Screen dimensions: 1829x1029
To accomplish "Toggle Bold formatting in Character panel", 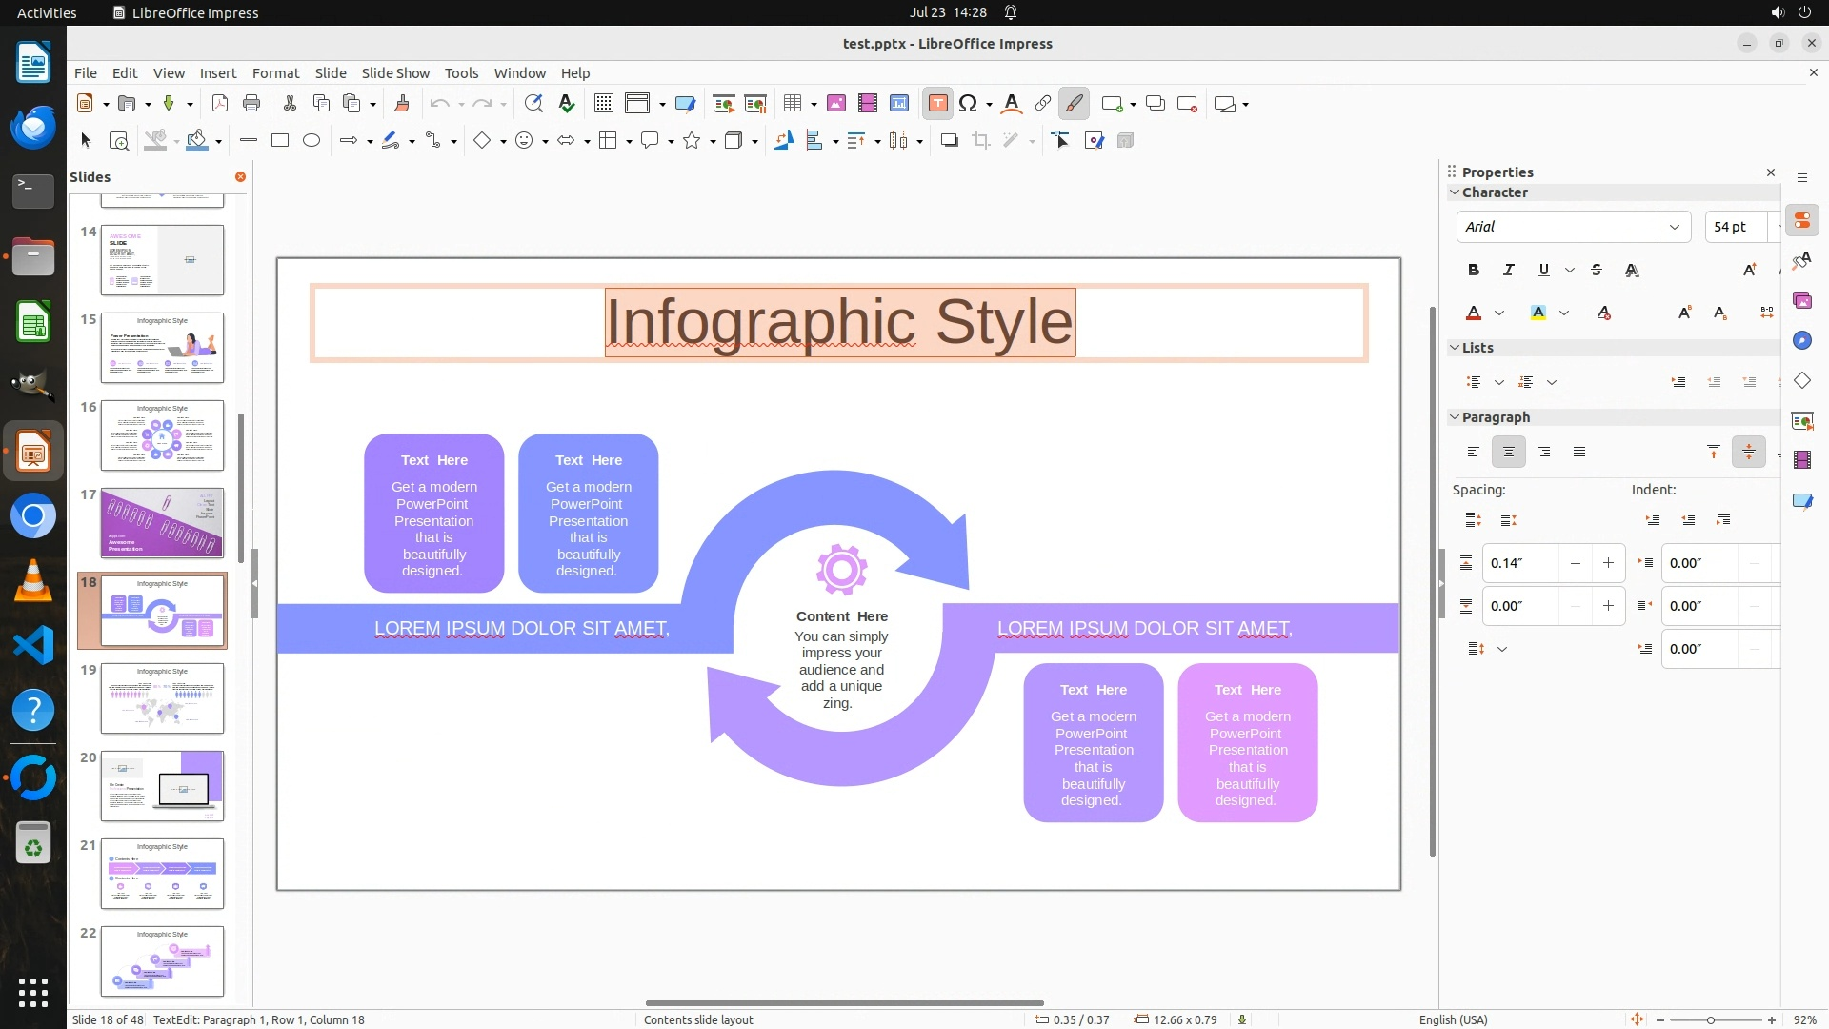I will coord(1474,271).
